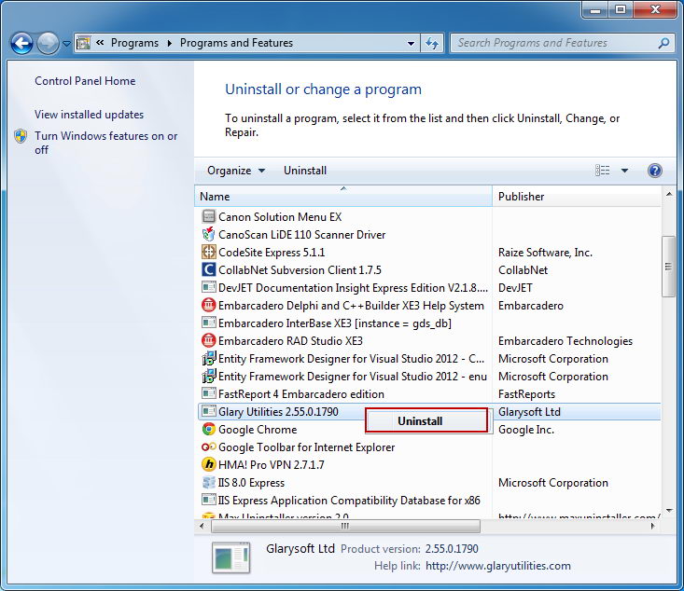Image resolution: width=684 pixels, height=591 pixels.
Task: Click Google Inc. publisher cell
Action: (526, 430)
